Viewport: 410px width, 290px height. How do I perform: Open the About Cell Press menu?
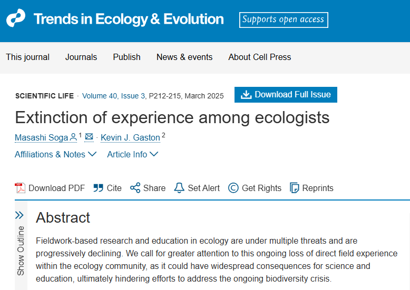point(259,57)
